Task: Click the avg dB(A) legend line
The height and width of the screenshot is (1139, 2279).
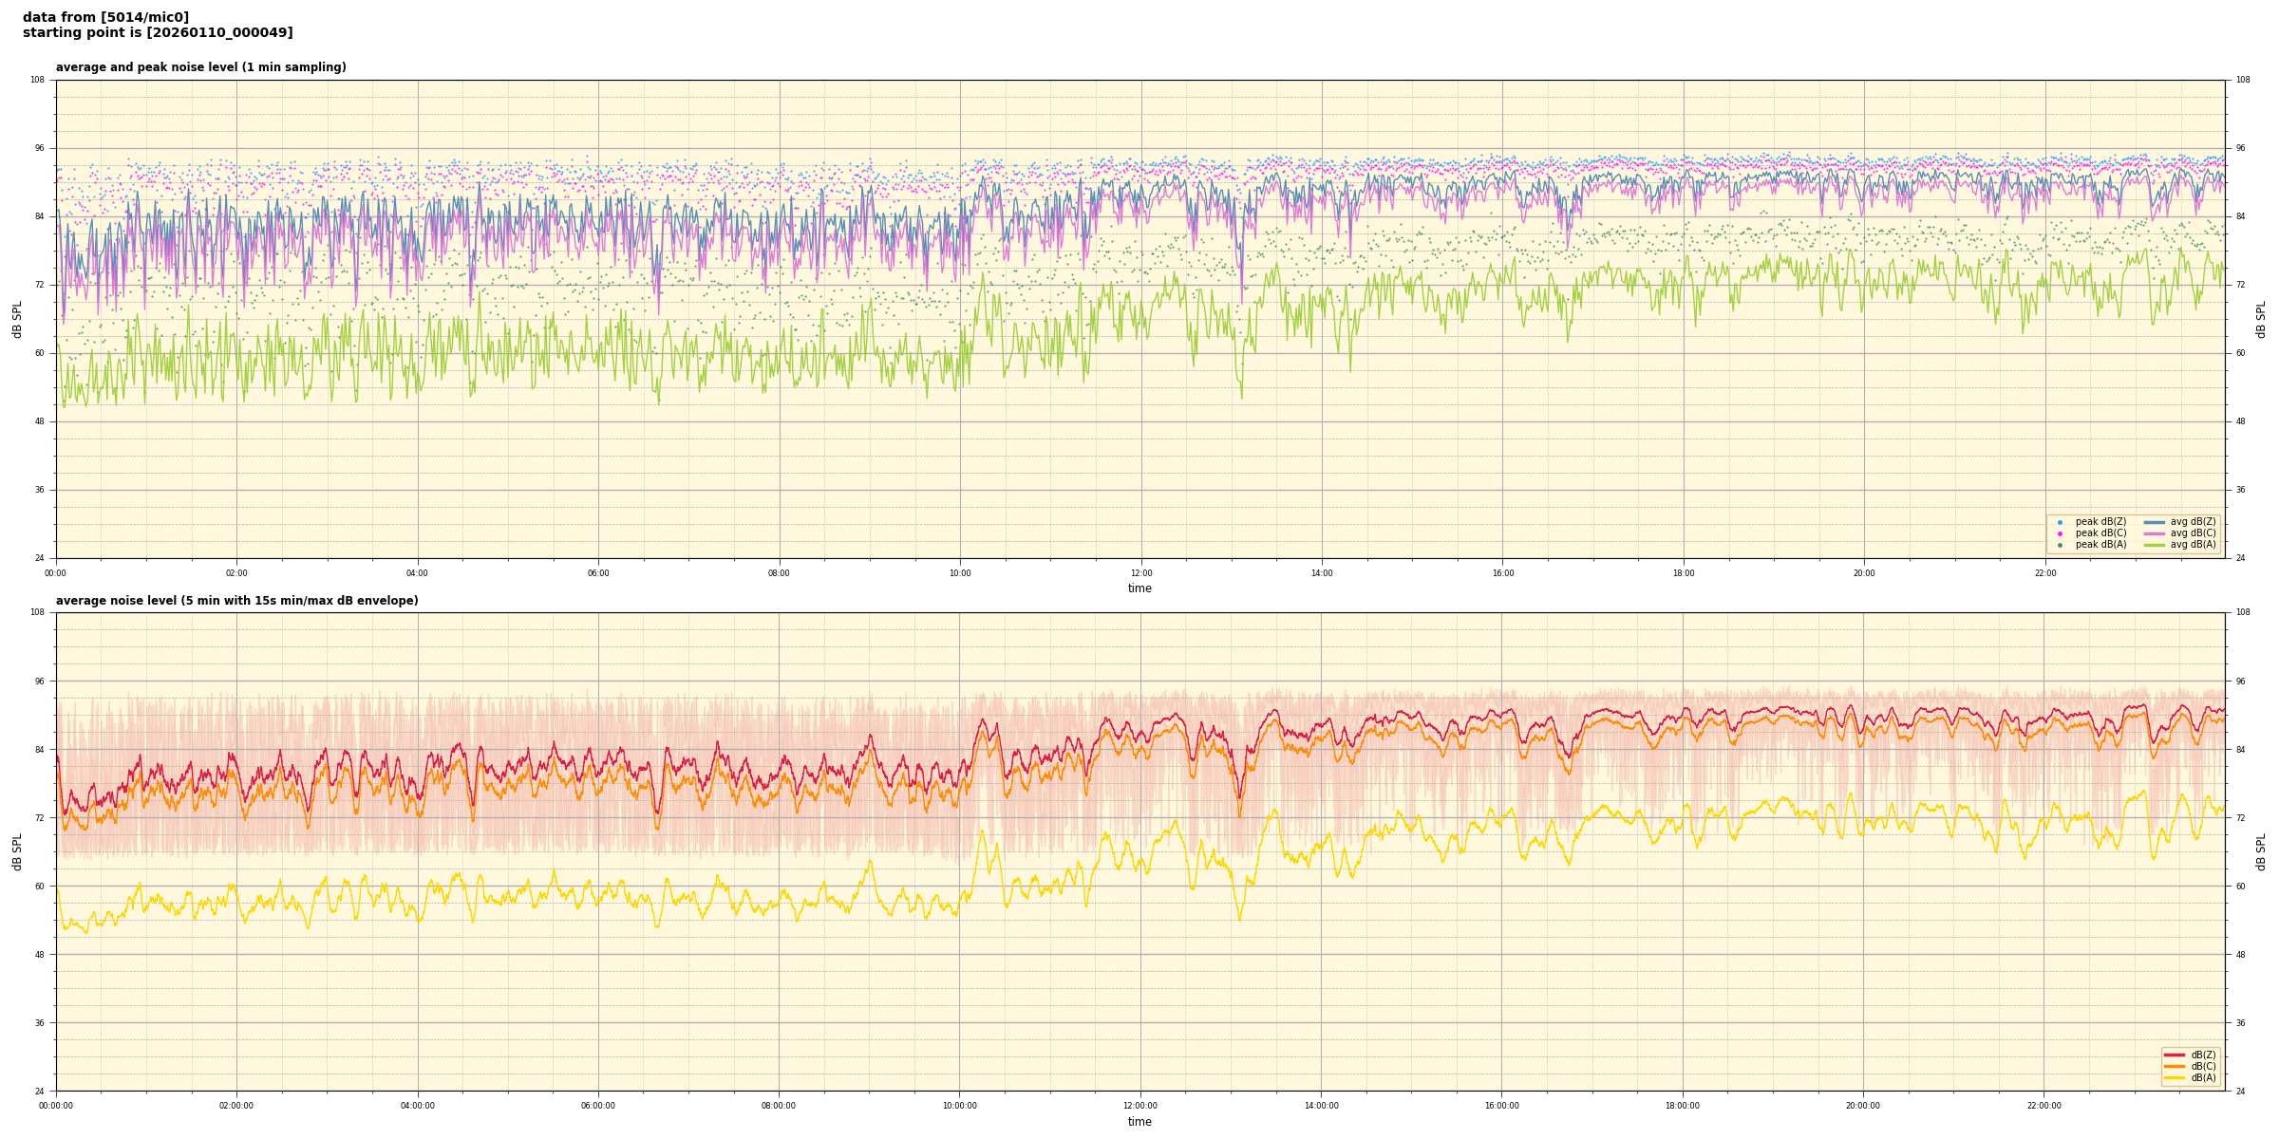Action: (2155, 545)
